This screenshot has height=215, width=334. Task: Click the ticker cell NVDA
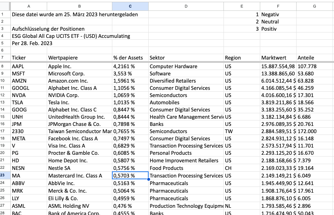[29, 95]
